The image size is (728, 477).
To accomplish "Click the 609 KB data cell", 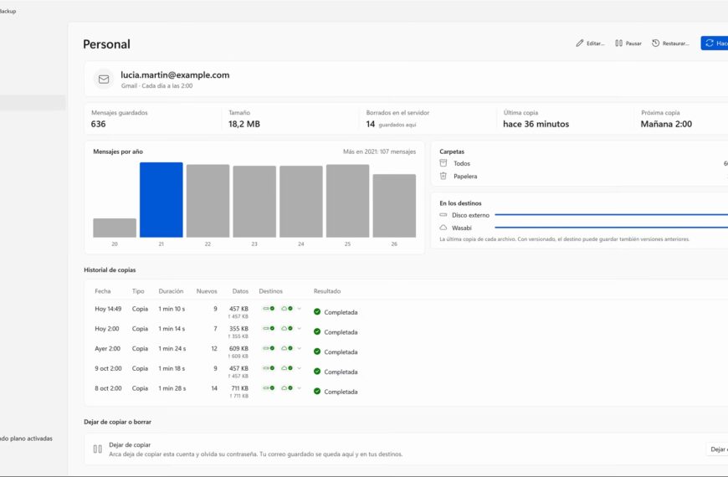I will pyautogui.click(x=238, y=348).
